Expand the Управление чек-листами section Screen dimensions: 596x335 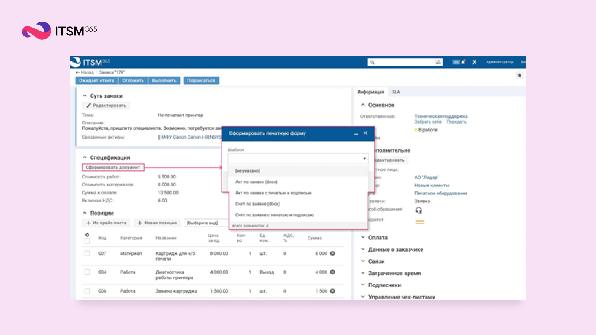[363, 297]
